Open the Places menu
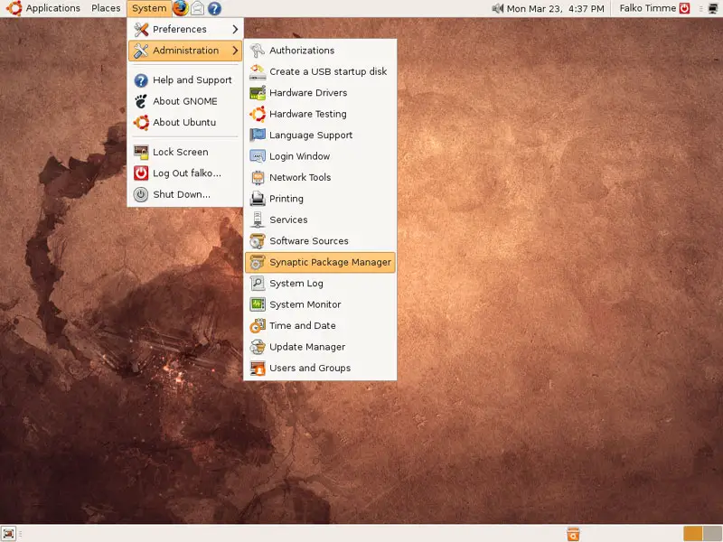Image resolution: width=723 pixels, height=542 pixels. [106, 8]
